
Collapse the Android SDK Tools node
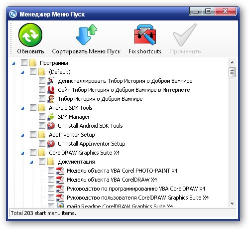(x=22, y=108)
